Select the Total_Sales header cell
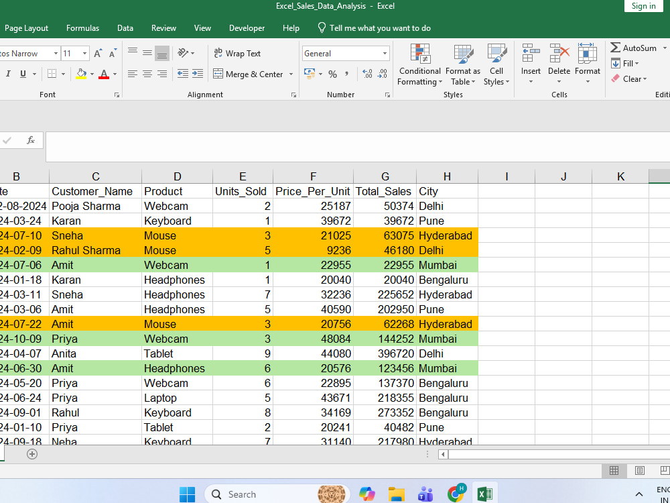 385,191
